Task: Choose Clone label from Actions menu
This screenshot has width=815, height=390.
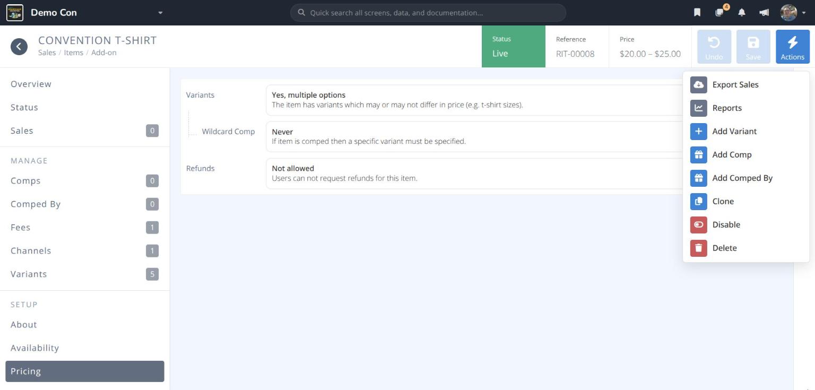Action: (x=723, y=201)
